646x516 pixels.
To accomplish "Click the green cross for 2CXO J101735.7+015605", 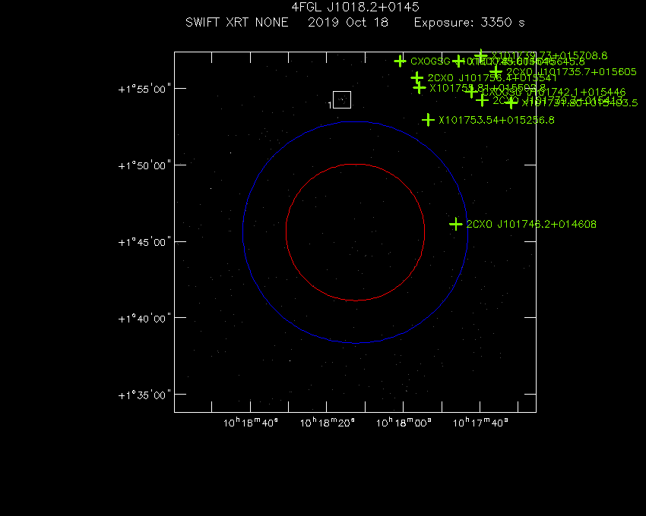I will pos(496,71).
